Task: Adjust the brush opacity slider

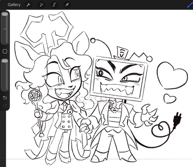Action: (x=5, y=75)
